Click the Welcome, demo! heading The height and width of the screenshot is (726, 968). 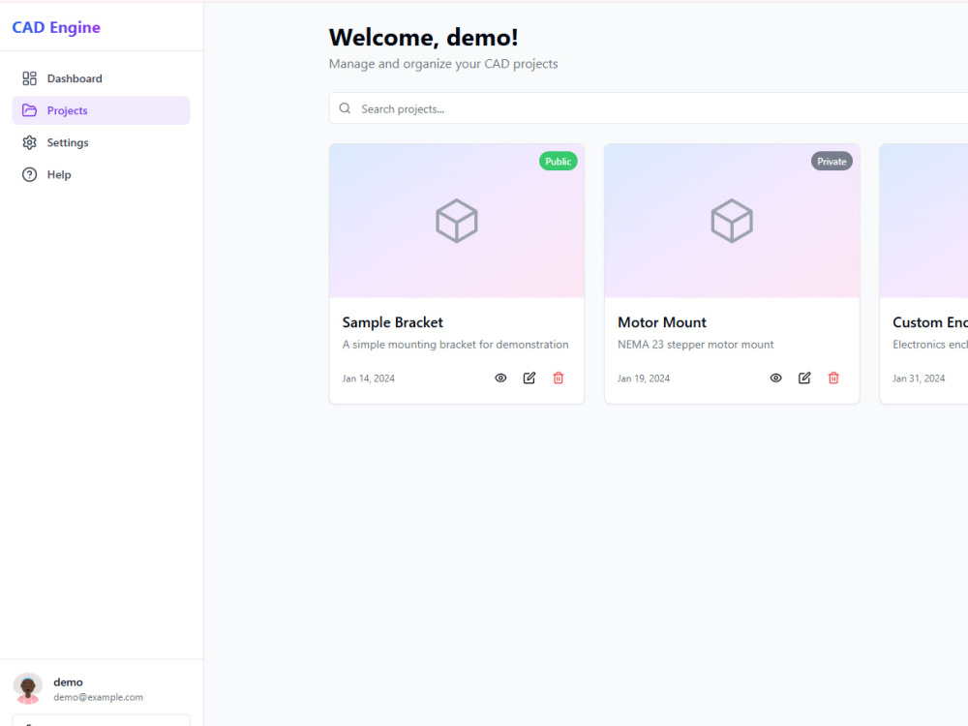(x=424, y=38)
